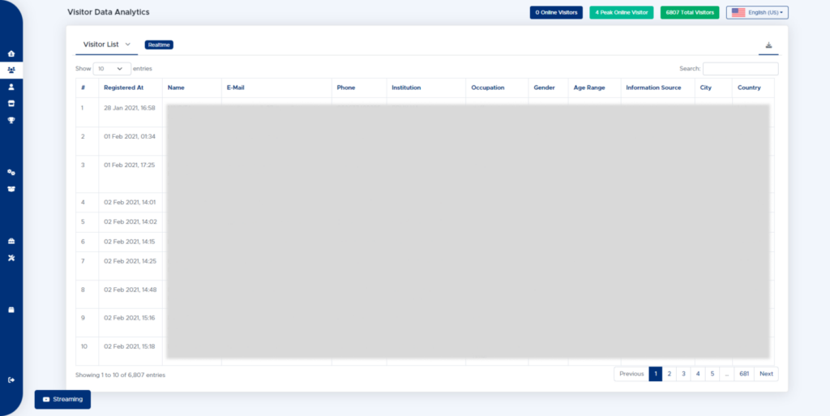Click the Streaming button
This screenshot has width=830, height=416.
coord(62,399)
